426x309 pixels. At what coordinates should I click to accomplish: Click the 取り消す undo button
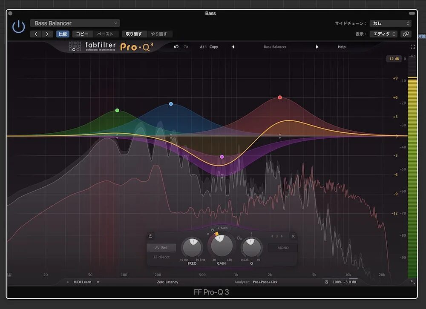[133, 34]
